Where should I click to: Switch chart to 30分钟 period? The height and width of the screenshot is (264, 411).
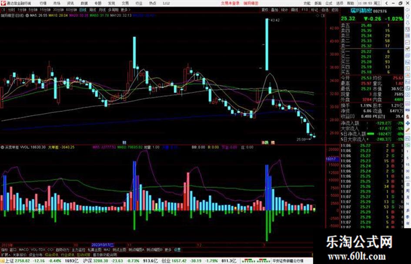58,10
